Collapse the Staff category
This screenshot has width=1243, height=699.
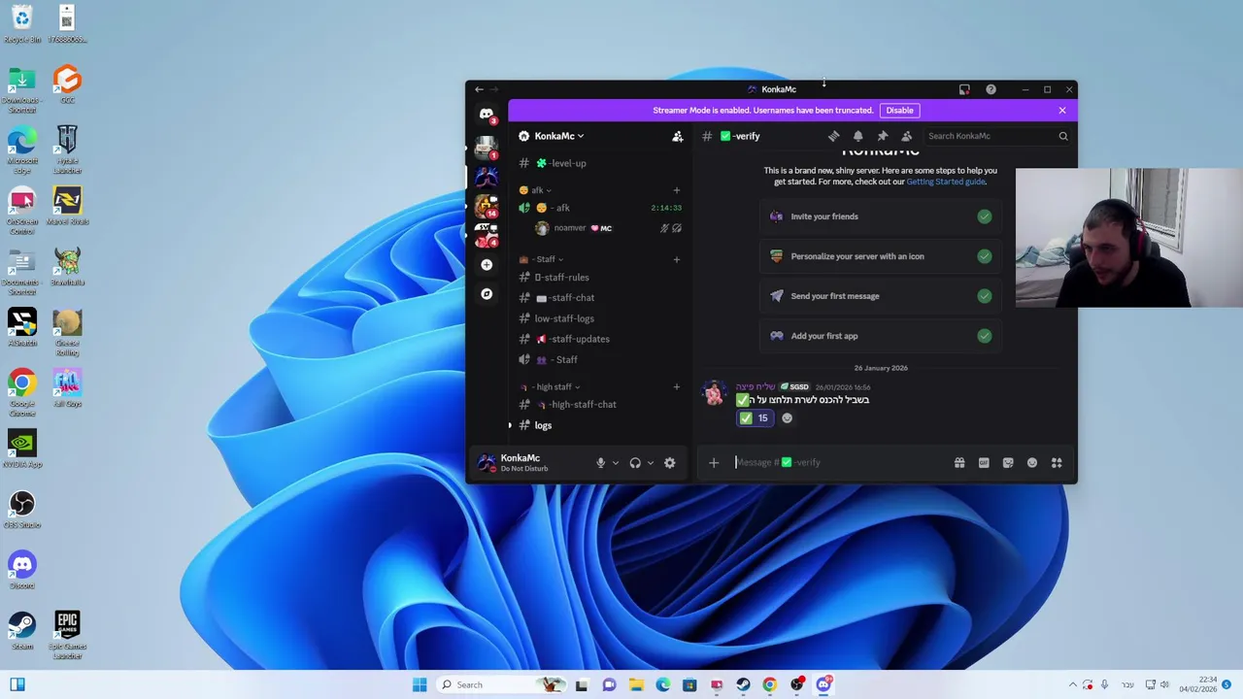[542, 259]
